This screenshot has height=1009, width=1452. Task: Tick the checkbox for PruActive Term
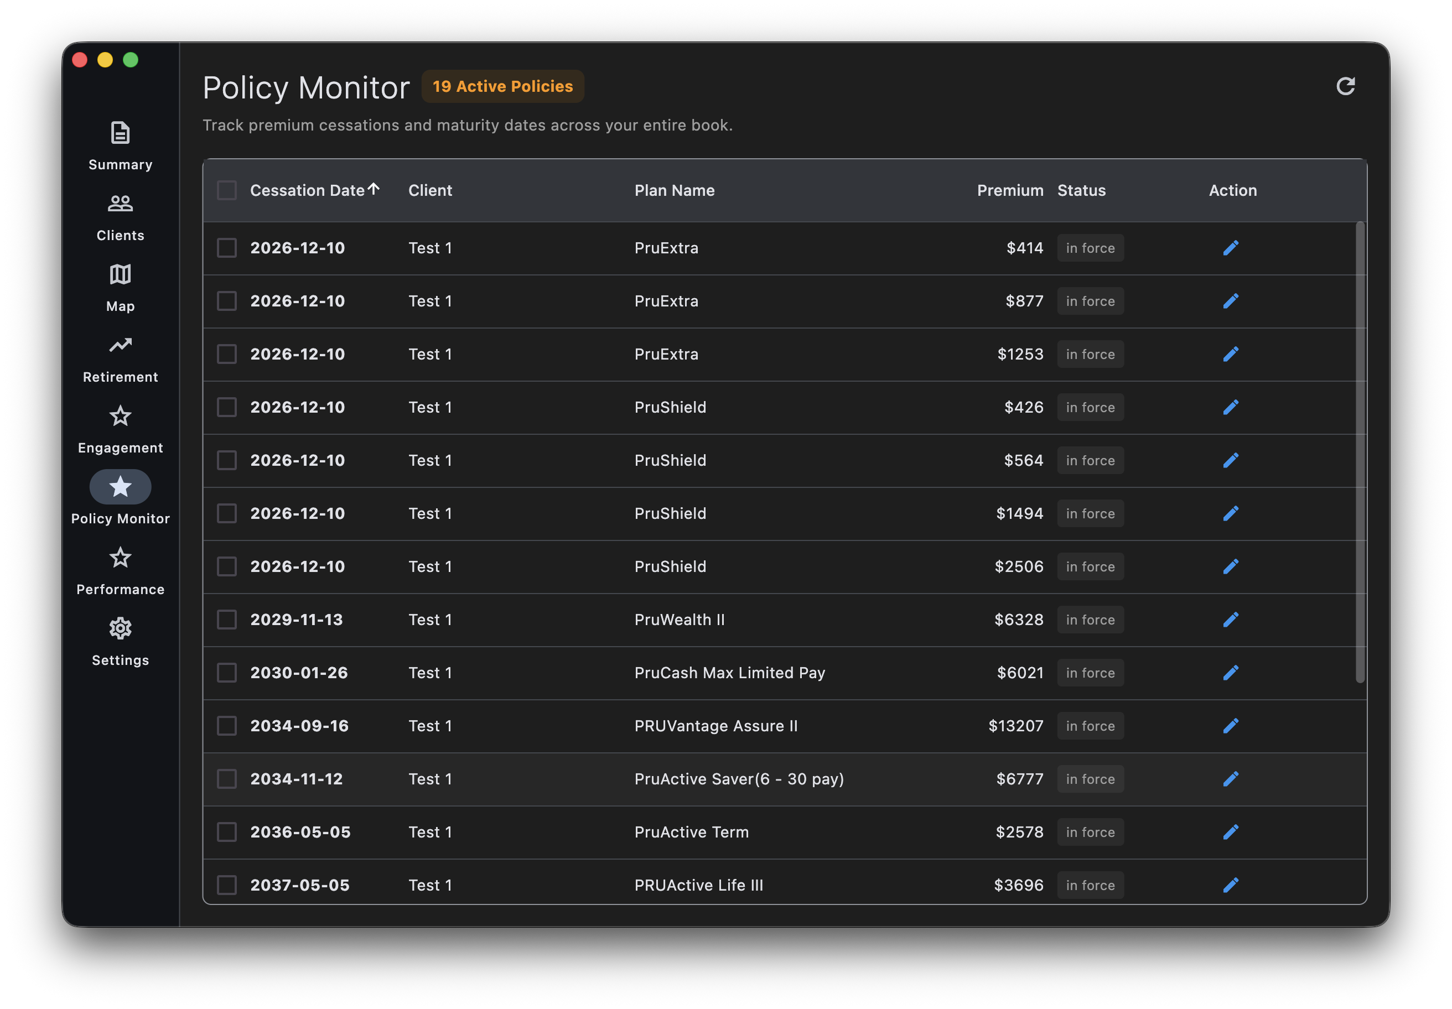pos(226,832)
